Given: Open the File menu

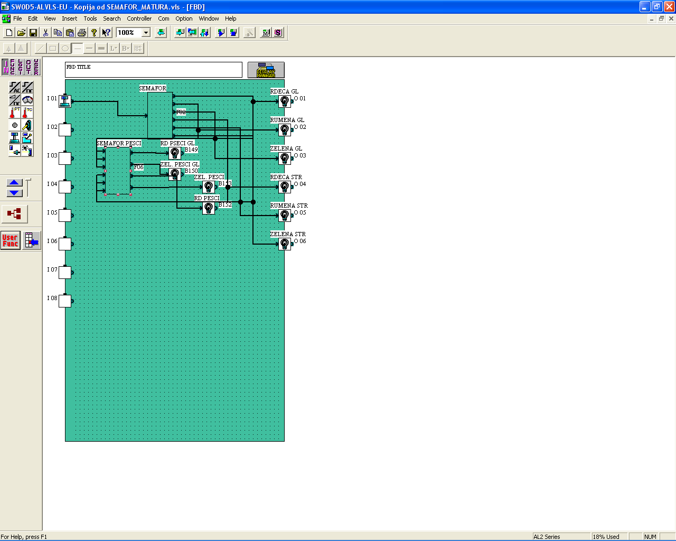Looking at the screenshot, I should (17, 18).
